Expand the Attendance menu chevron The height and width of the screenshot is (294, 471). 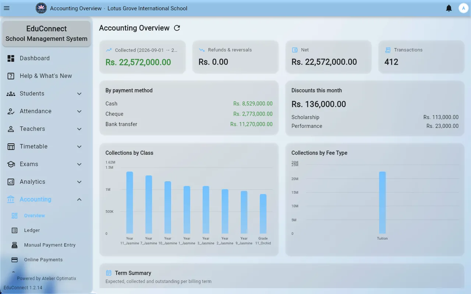pos(79,111)
